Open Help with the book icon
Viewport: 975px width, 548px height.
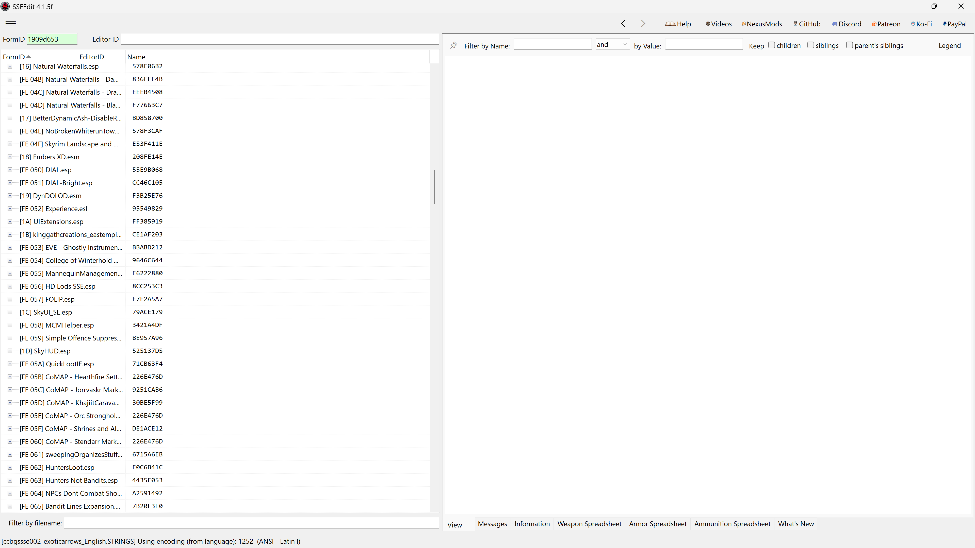pyautogui.click(x=678, y=24)
